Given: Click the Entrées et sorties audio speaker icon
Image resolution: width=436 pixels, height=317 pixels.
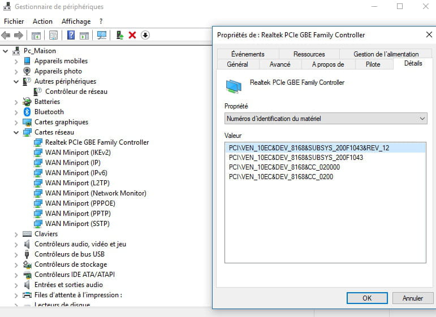Looking at the screenshot, I should (x=27, y=285).
